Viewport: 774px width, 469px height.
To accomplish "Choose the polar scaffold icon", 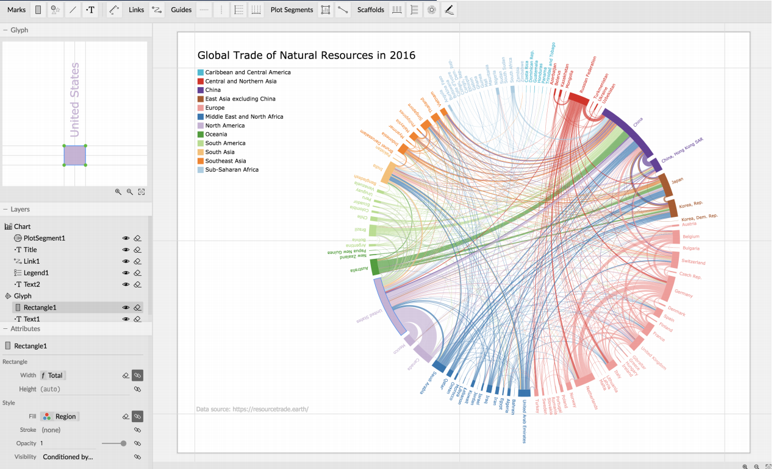I will click(x=432, y=10).
